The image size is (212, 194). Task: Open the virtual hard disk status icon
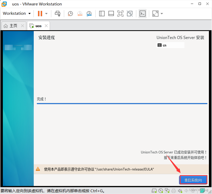click(x=154, y=191)
